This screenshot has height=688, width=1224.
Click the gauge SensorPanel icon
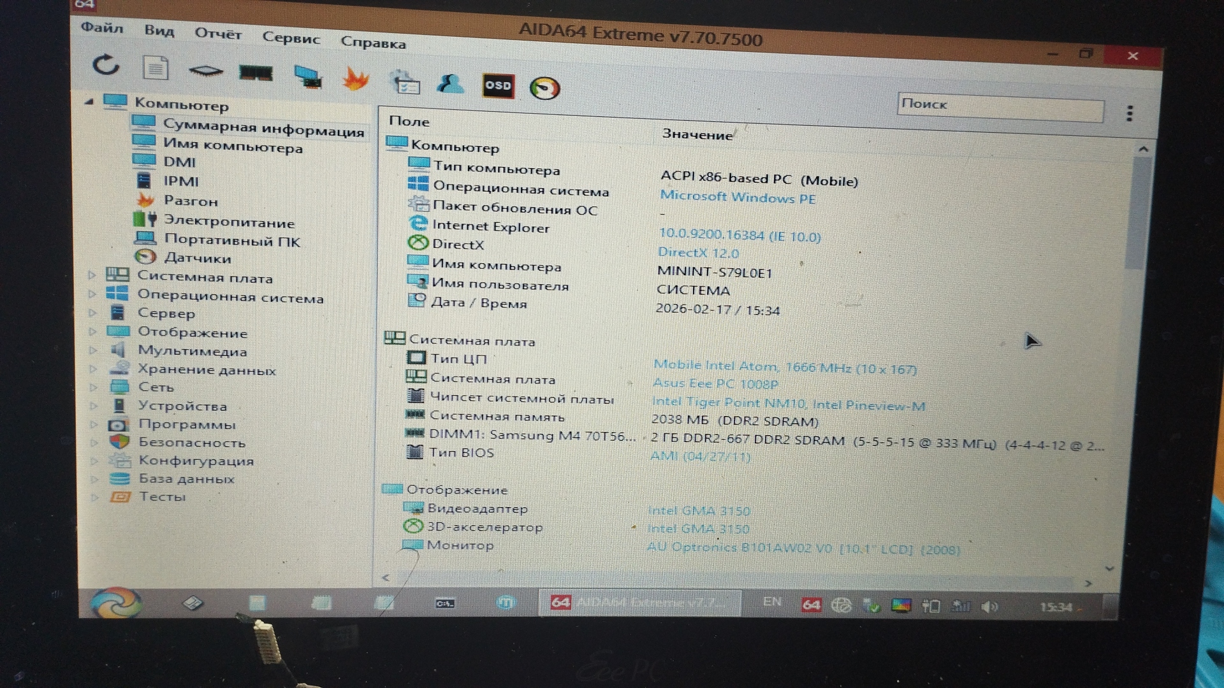pyautogui.click(x=544, y=89)
